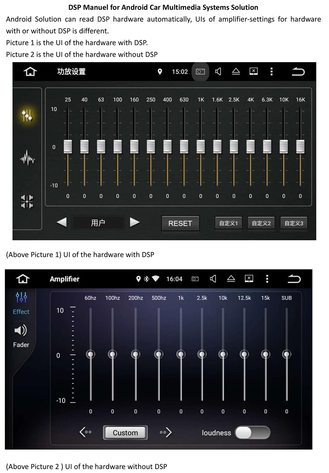The height and width of the screenshot is (473, 329).
Task: Click the 用户 preset label
Action: (x=98, y=223)
